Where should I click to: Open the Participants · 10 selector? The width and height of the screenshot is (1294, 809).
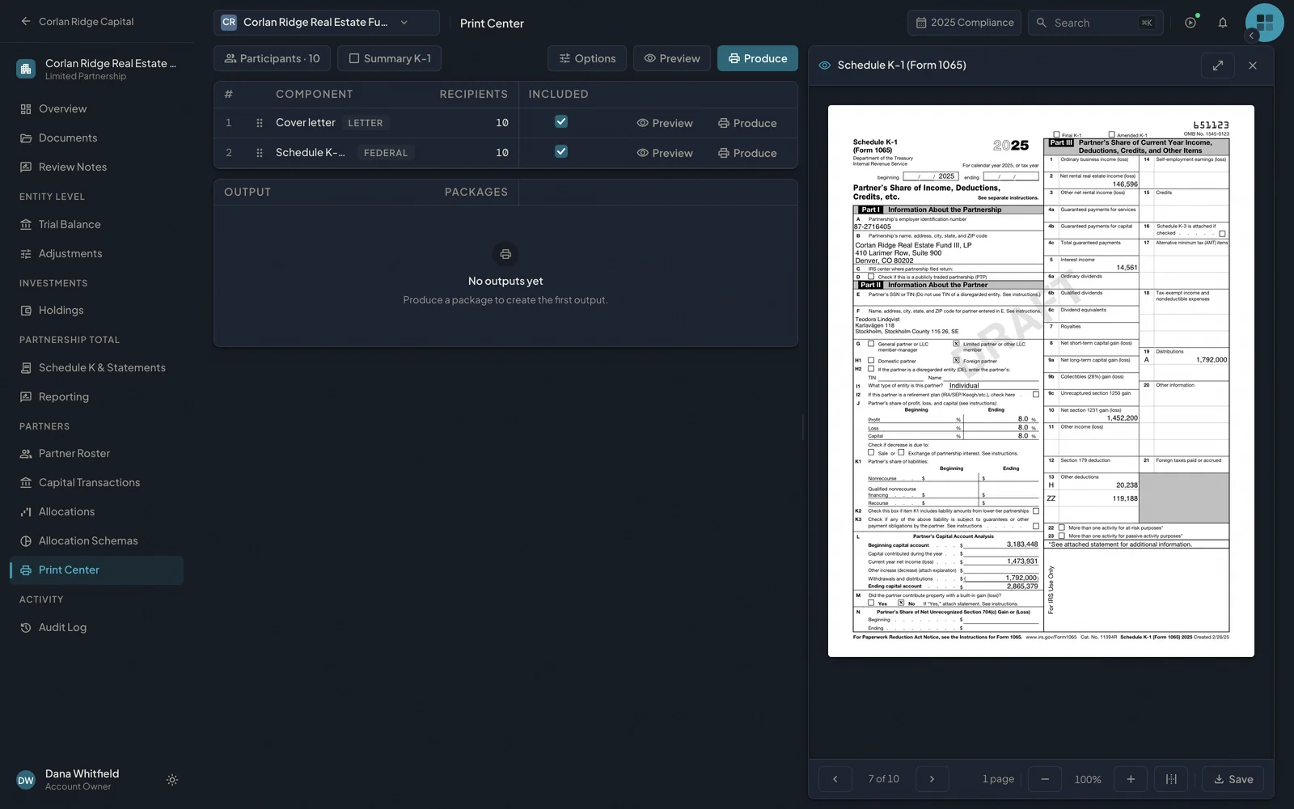coord(272,58)
